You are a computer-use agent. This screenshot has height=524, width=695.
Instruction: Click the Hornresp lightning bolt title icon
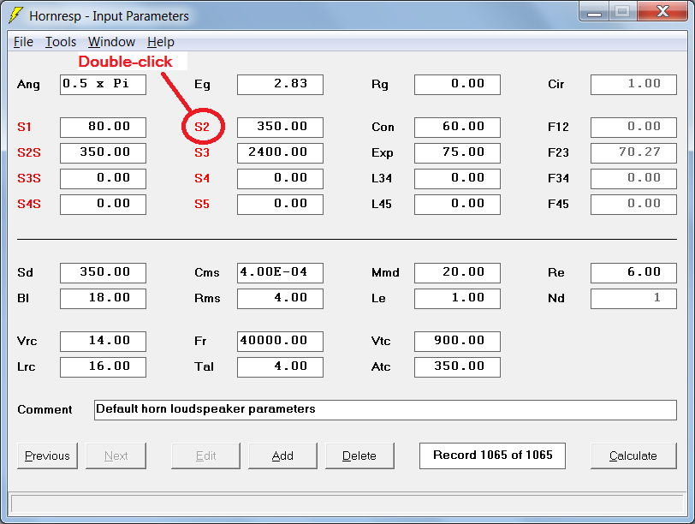[x=16, y=15]
